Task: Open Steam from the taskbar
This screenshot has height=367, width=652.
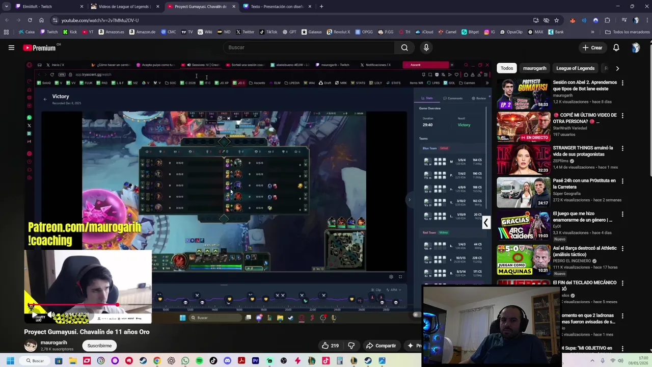Action: (x=143, y=361)
